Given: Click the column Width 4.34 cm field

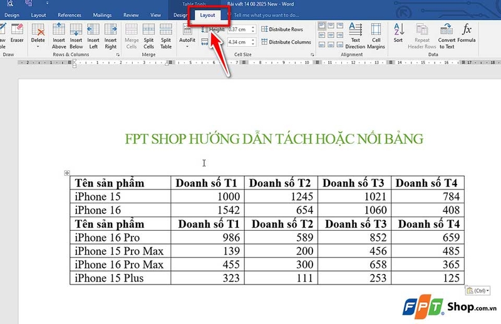Looking at the screenshot, I should tap(239, 42).
